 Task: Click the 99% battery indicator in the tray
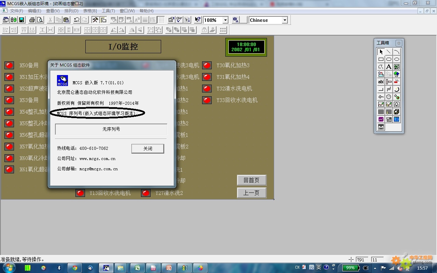click(351, 268)
